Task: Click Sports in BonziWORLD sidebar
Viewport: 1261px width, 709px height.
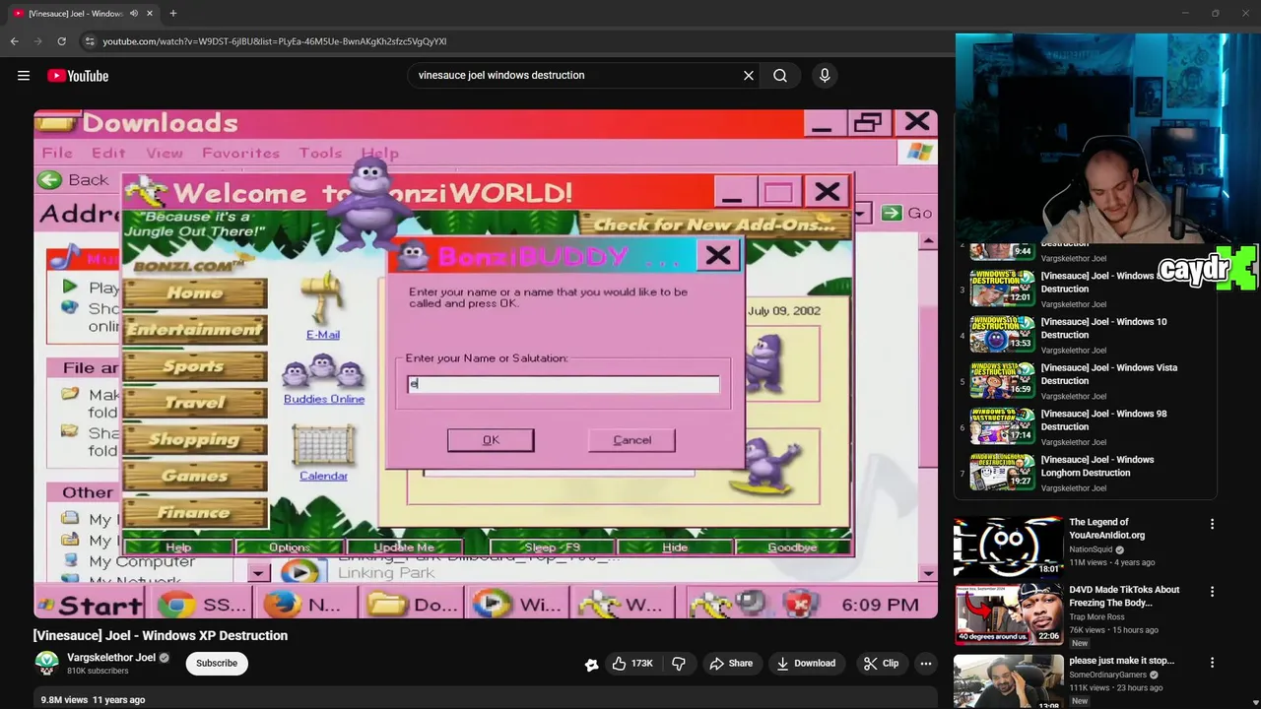Action: tap(194, 366)
